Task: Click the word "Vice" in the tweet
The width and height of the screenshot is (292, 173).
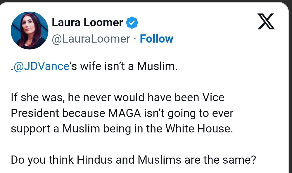Action: [213, 97]
